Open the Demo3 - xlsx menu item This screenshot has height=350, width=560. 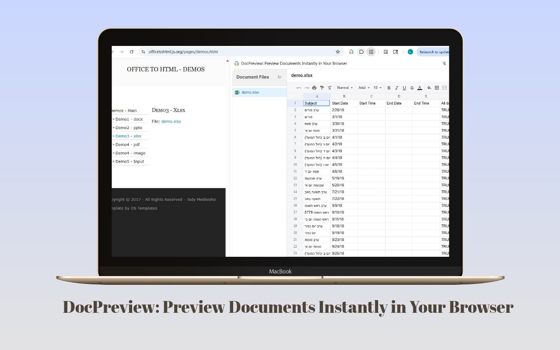point(128,136)
